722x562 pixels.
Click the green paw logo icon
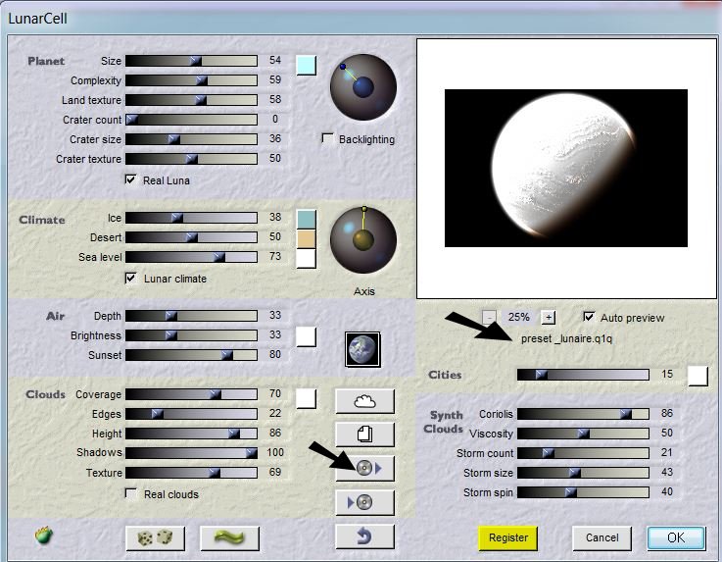click(x=44, y=536)
